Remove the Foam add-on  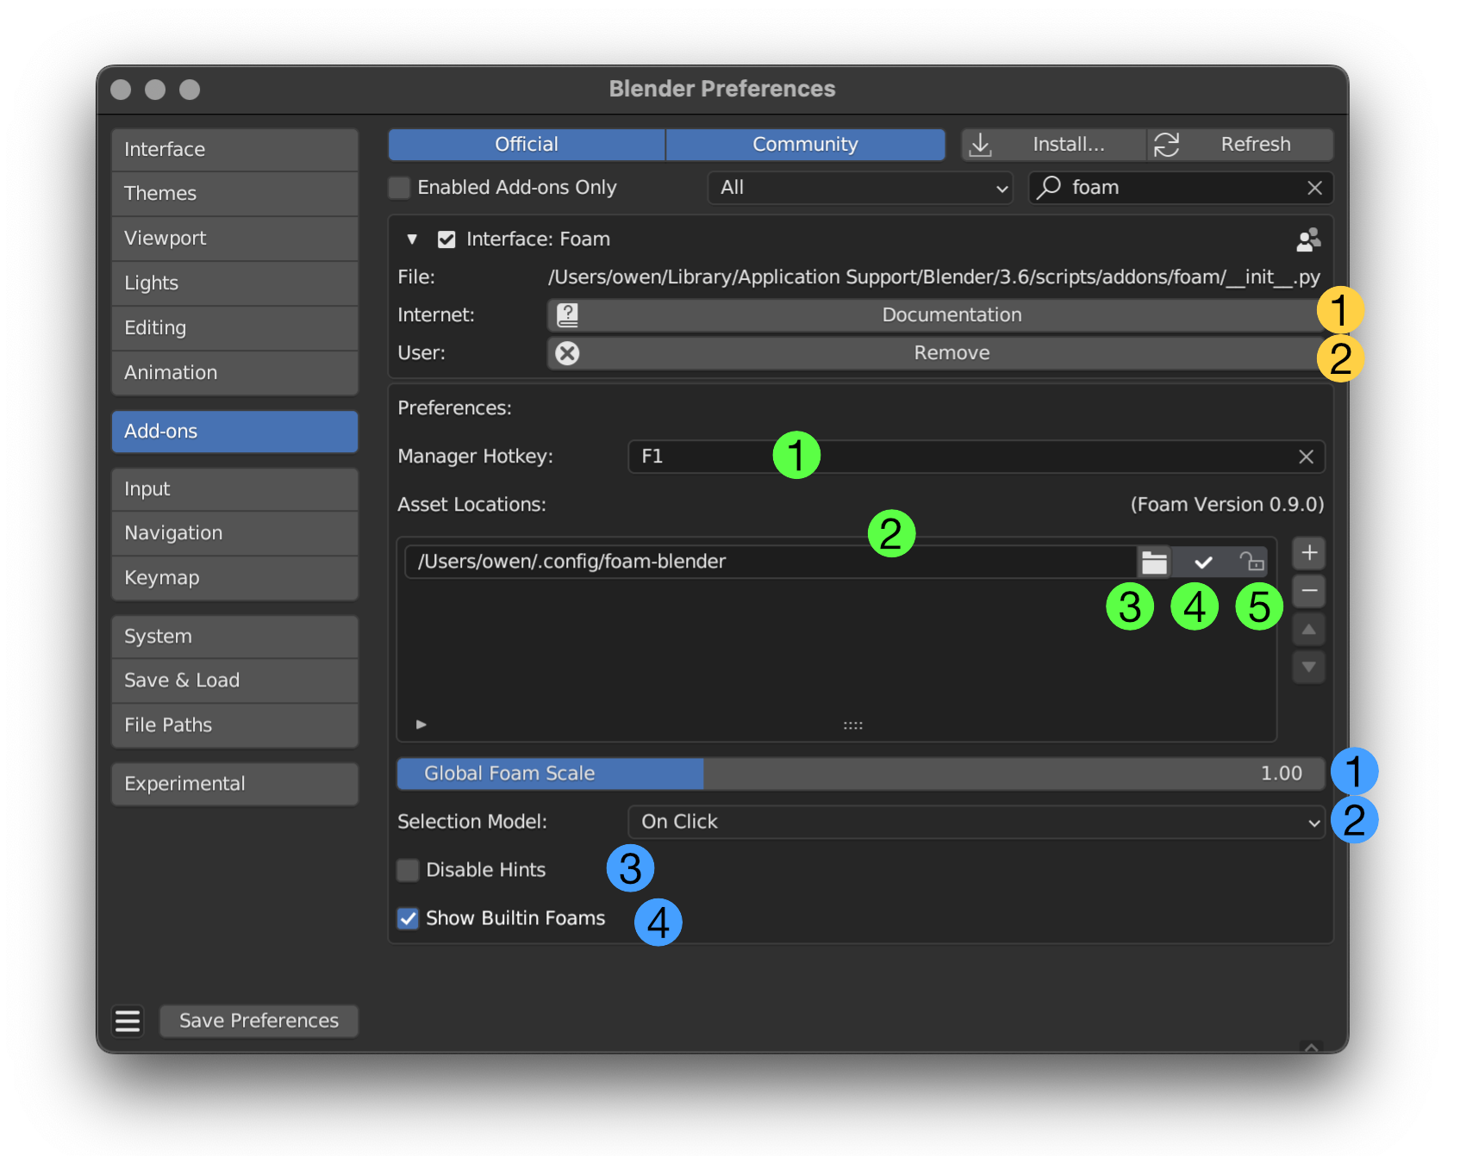936,353
